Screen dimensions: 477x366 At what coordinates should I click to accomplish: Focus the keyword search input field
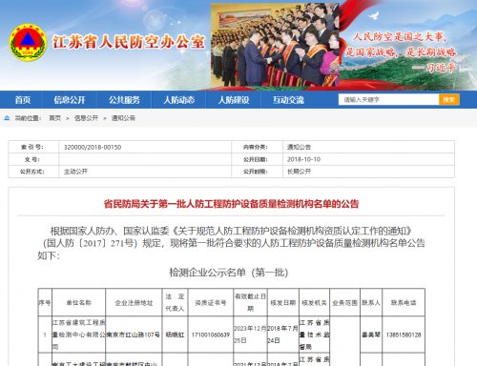tap(388, 100)
